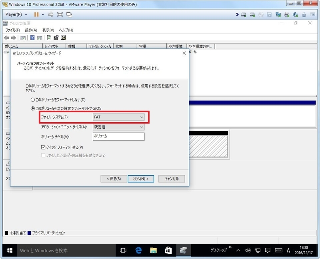Viewport: 320px width, 259px height.
Task: Click the clock showing 17:38
Action: pyautogui.click(x=304, y=250)
